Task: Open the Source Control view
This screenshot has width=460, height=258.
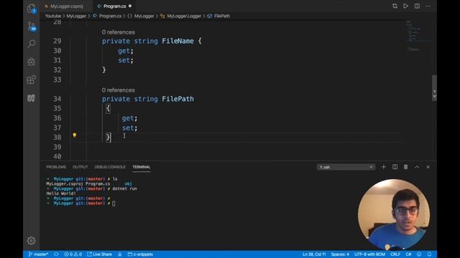Action: click(31, 27)
